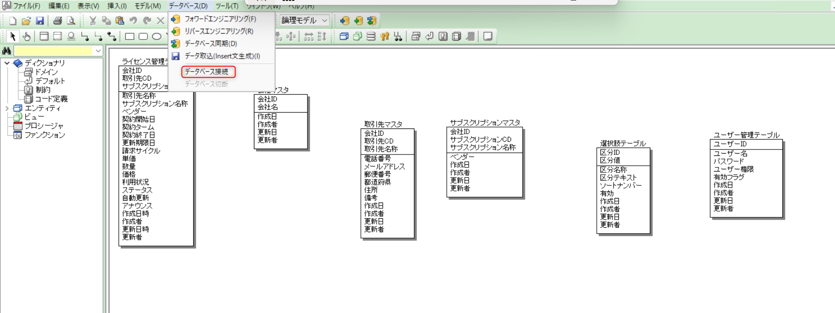Select the hand pan tool

click(27, 36)
